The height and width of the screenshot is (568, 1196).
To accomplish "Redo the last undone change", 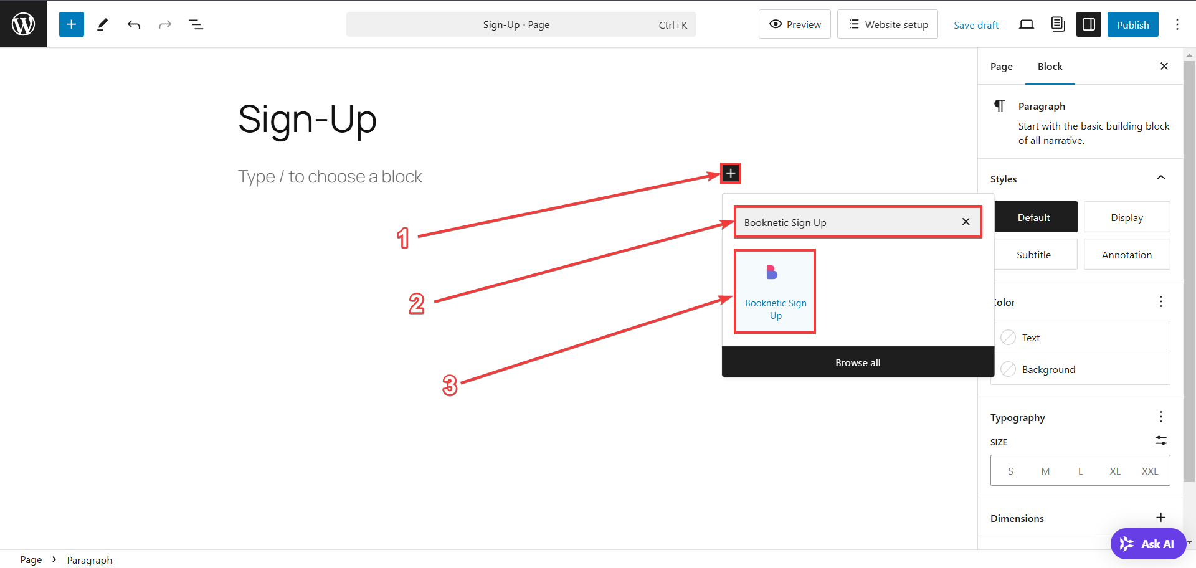I will [x=165, y=24].
